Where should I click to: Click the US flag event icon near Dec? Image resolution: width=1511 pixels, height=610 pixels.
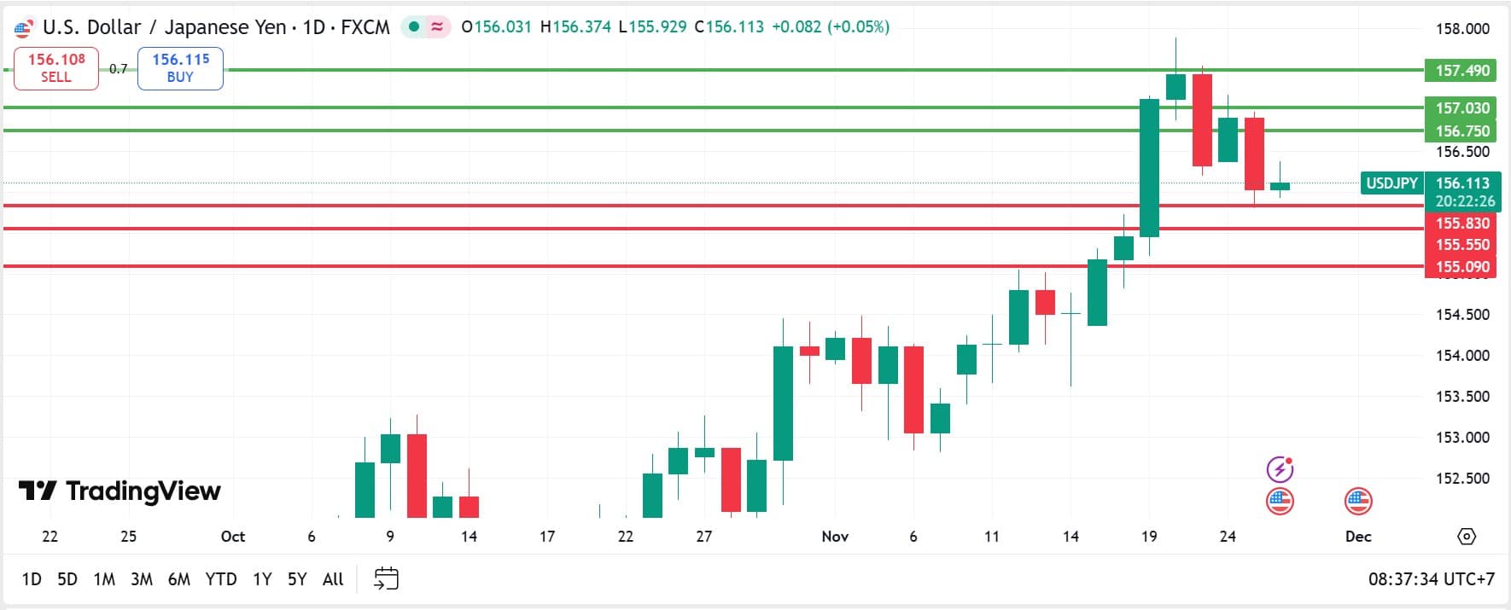click(1357, 502)
